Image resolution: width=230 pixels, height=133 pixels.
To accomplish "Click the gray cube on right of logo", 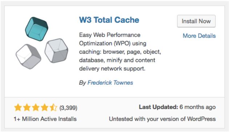I will pos(56,51).
